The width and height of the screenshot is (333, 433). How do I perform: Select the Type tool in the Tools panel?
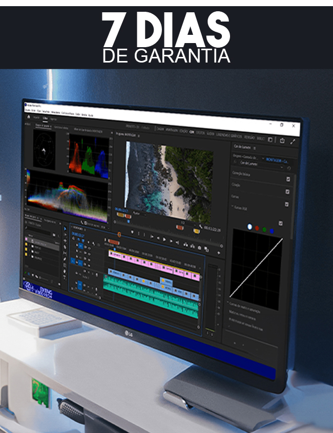click(65, 277)
